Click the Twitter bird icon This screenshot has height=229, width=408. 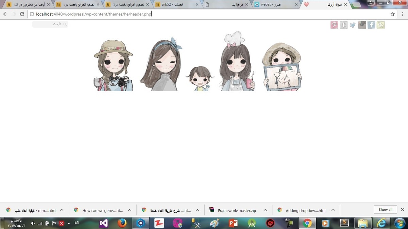[353, 25]
